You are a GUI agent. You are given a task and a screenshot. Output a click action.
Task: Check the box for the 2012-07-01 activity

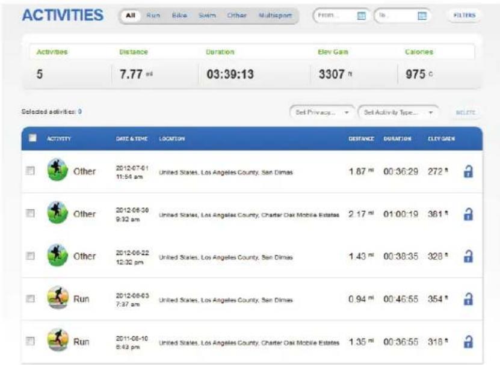30,171
